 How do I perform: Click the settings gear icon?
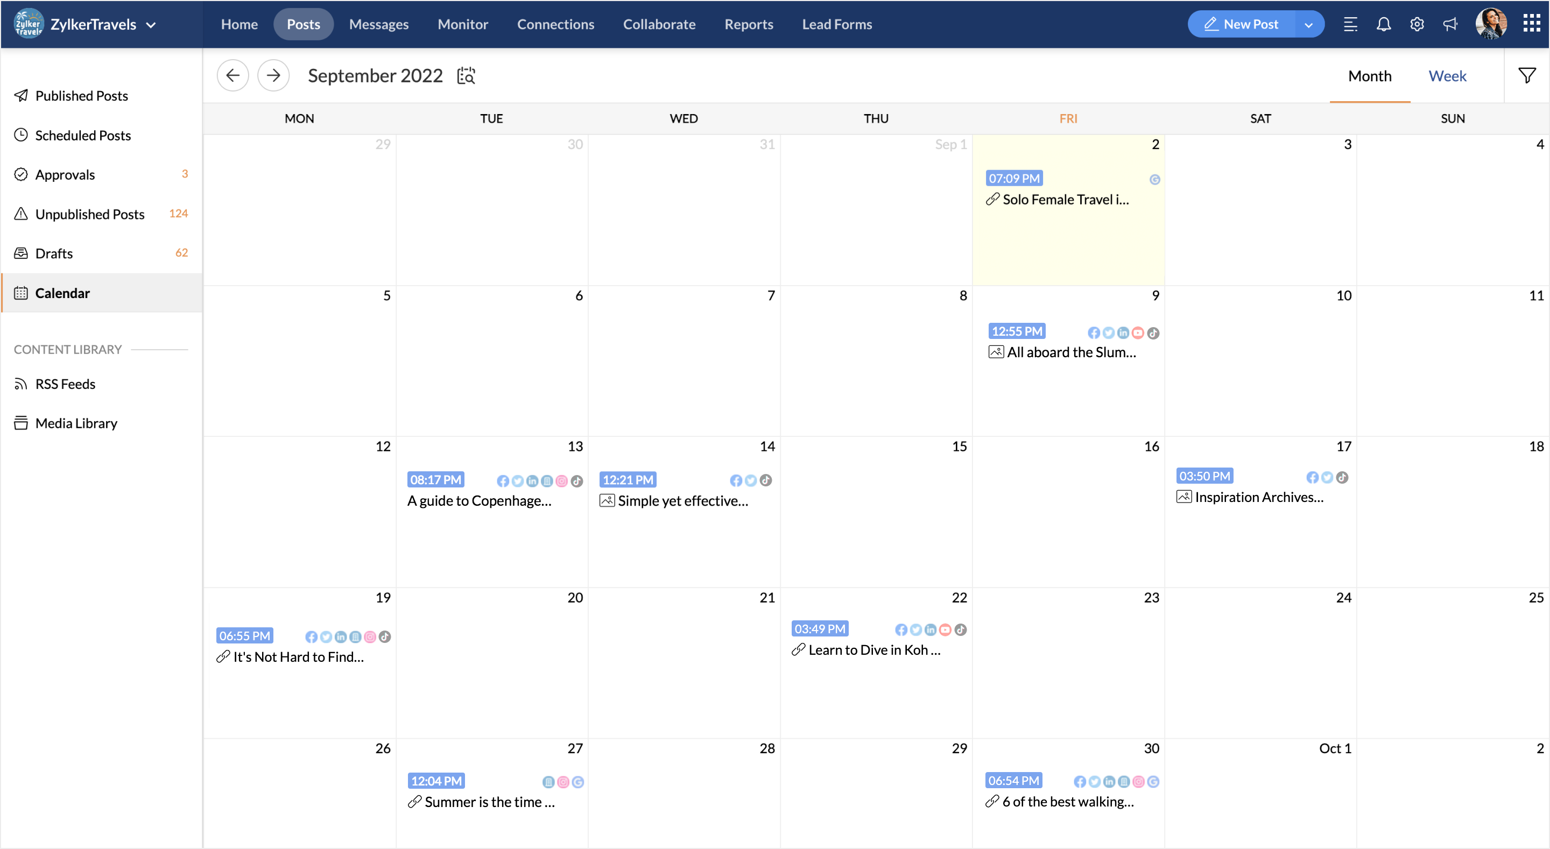(1418, 23)
